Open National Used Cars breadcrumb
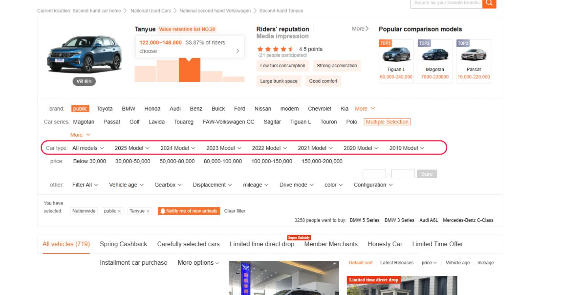Image resolution: width=562 pixels, height=295 pixels. tap(151, 11)
